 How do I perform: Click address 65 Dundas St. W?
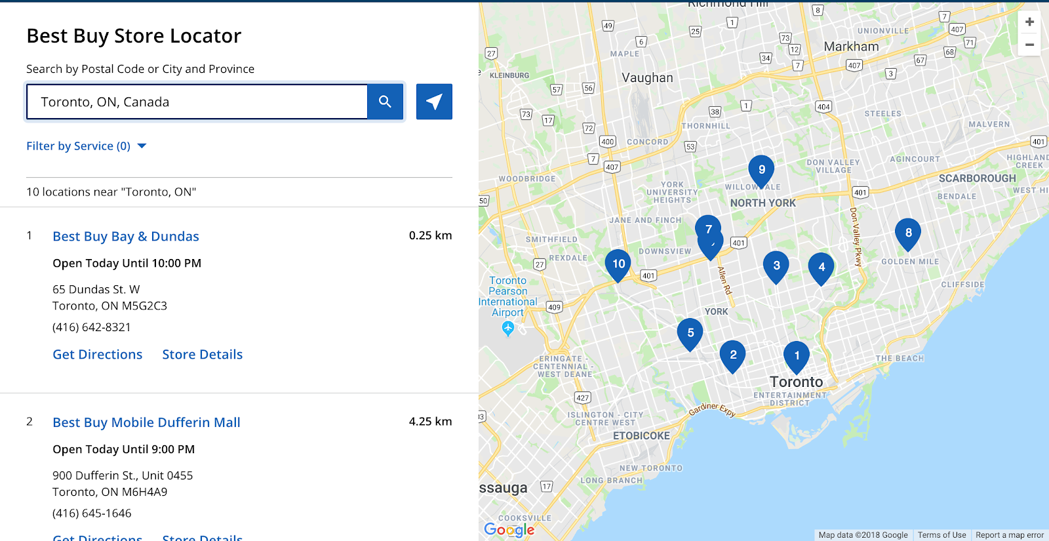96,289
